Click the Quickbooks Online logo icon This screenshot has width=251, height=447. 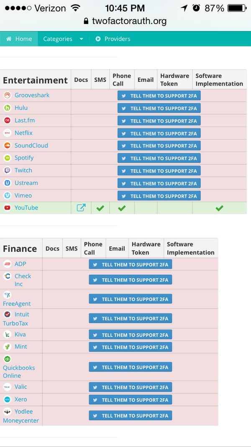(7, 358)
